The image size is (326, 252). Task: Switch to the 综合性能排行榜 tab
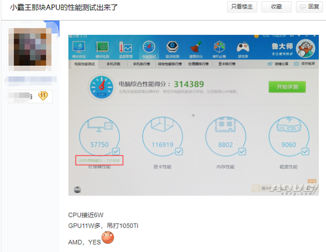pos(170,64)
